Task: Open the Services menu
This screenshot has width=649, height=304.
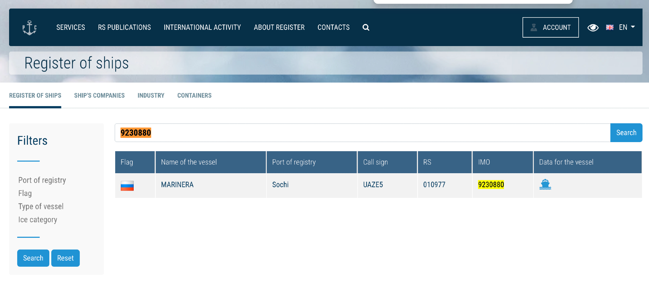Action: [70, 28]
